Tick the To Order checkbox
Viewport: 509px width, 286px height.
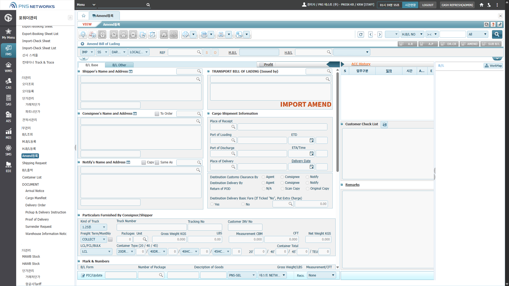click(157, 114)
